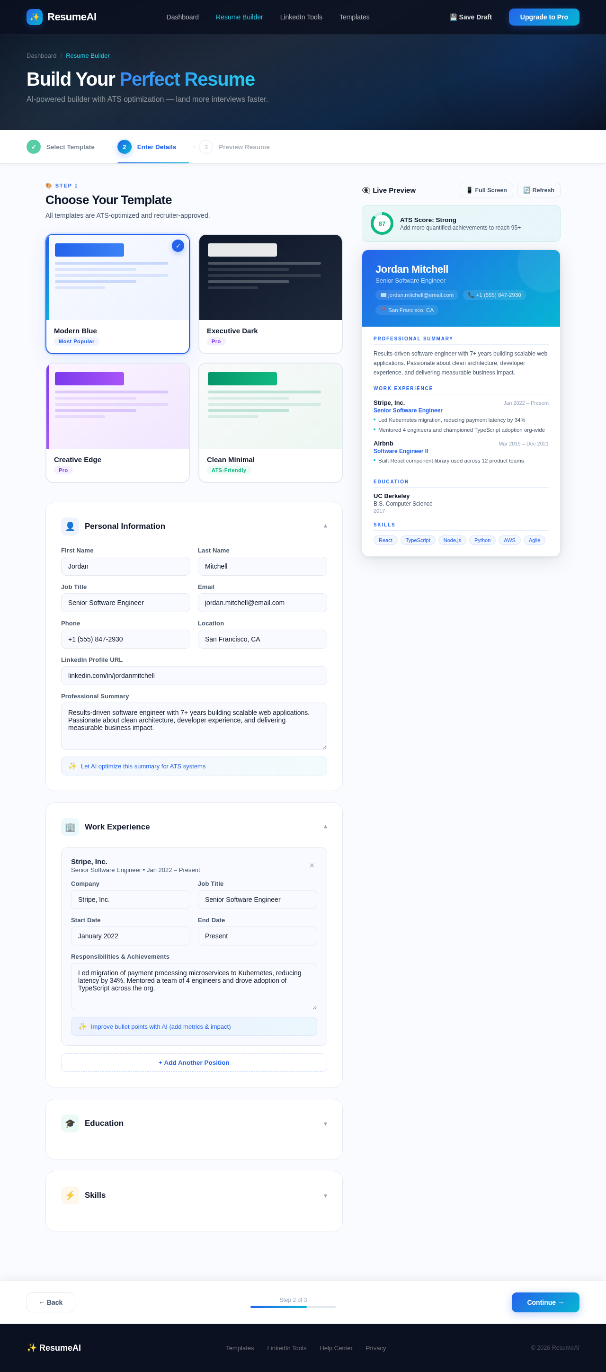This screenshot has height=1372, width=606.
Task: Click the Python skill tag in preview
Action: click(x=482, y=540)
